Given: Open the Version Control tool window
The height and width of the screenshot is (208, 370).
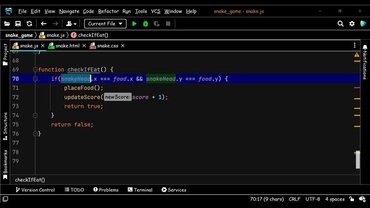Looking at the screenshot, I should click(35, 190).
